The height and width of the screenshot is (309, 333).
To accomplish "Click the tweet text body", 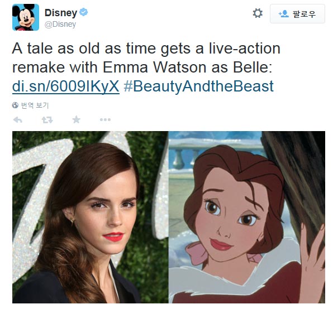I will coord(146,67).
